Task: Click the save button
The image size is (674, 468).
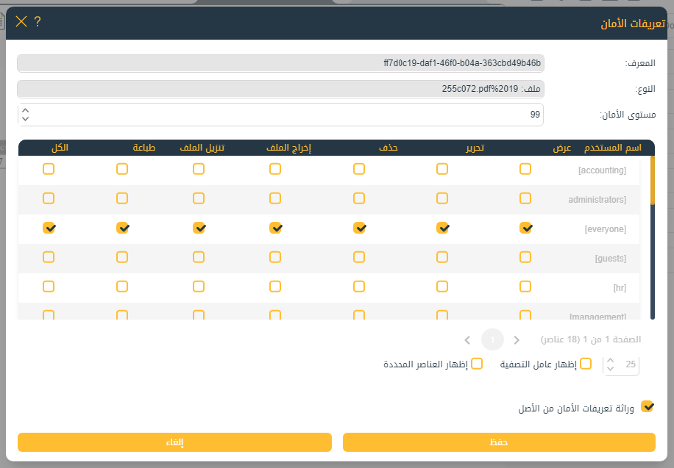Action: coord(499,442)
